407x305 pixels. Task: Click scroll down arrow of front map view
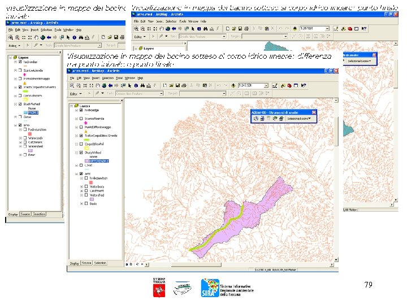(x=336, y=260)
